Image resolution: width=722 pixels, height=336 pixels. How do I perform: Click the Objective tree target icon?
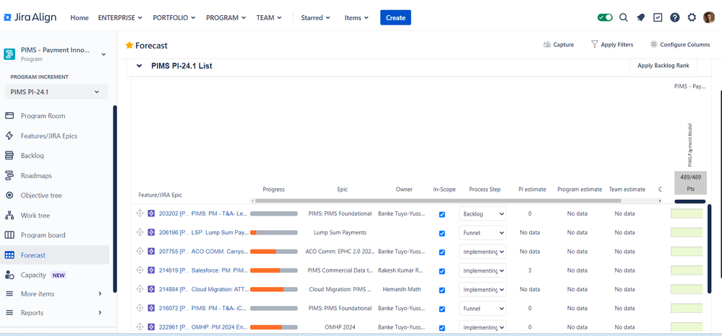pyautogui.click(x=9, y=195)
